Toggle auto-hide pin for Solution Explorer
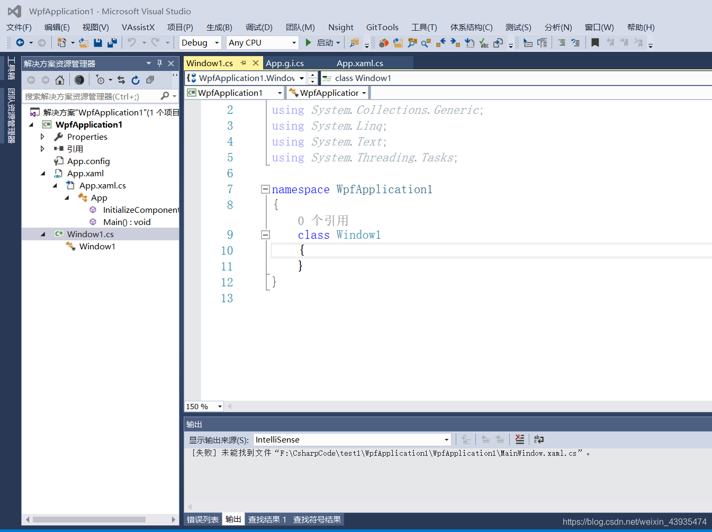Screen dimensions: 712x532 [159, 64]
